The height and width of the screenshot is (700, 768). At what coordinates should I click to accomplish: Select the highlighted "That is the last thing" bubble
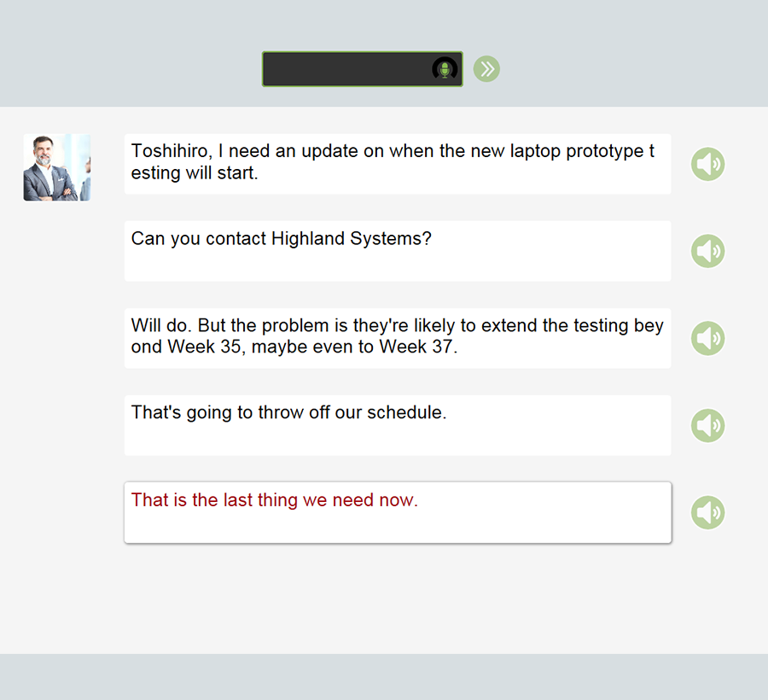[397, 512]
